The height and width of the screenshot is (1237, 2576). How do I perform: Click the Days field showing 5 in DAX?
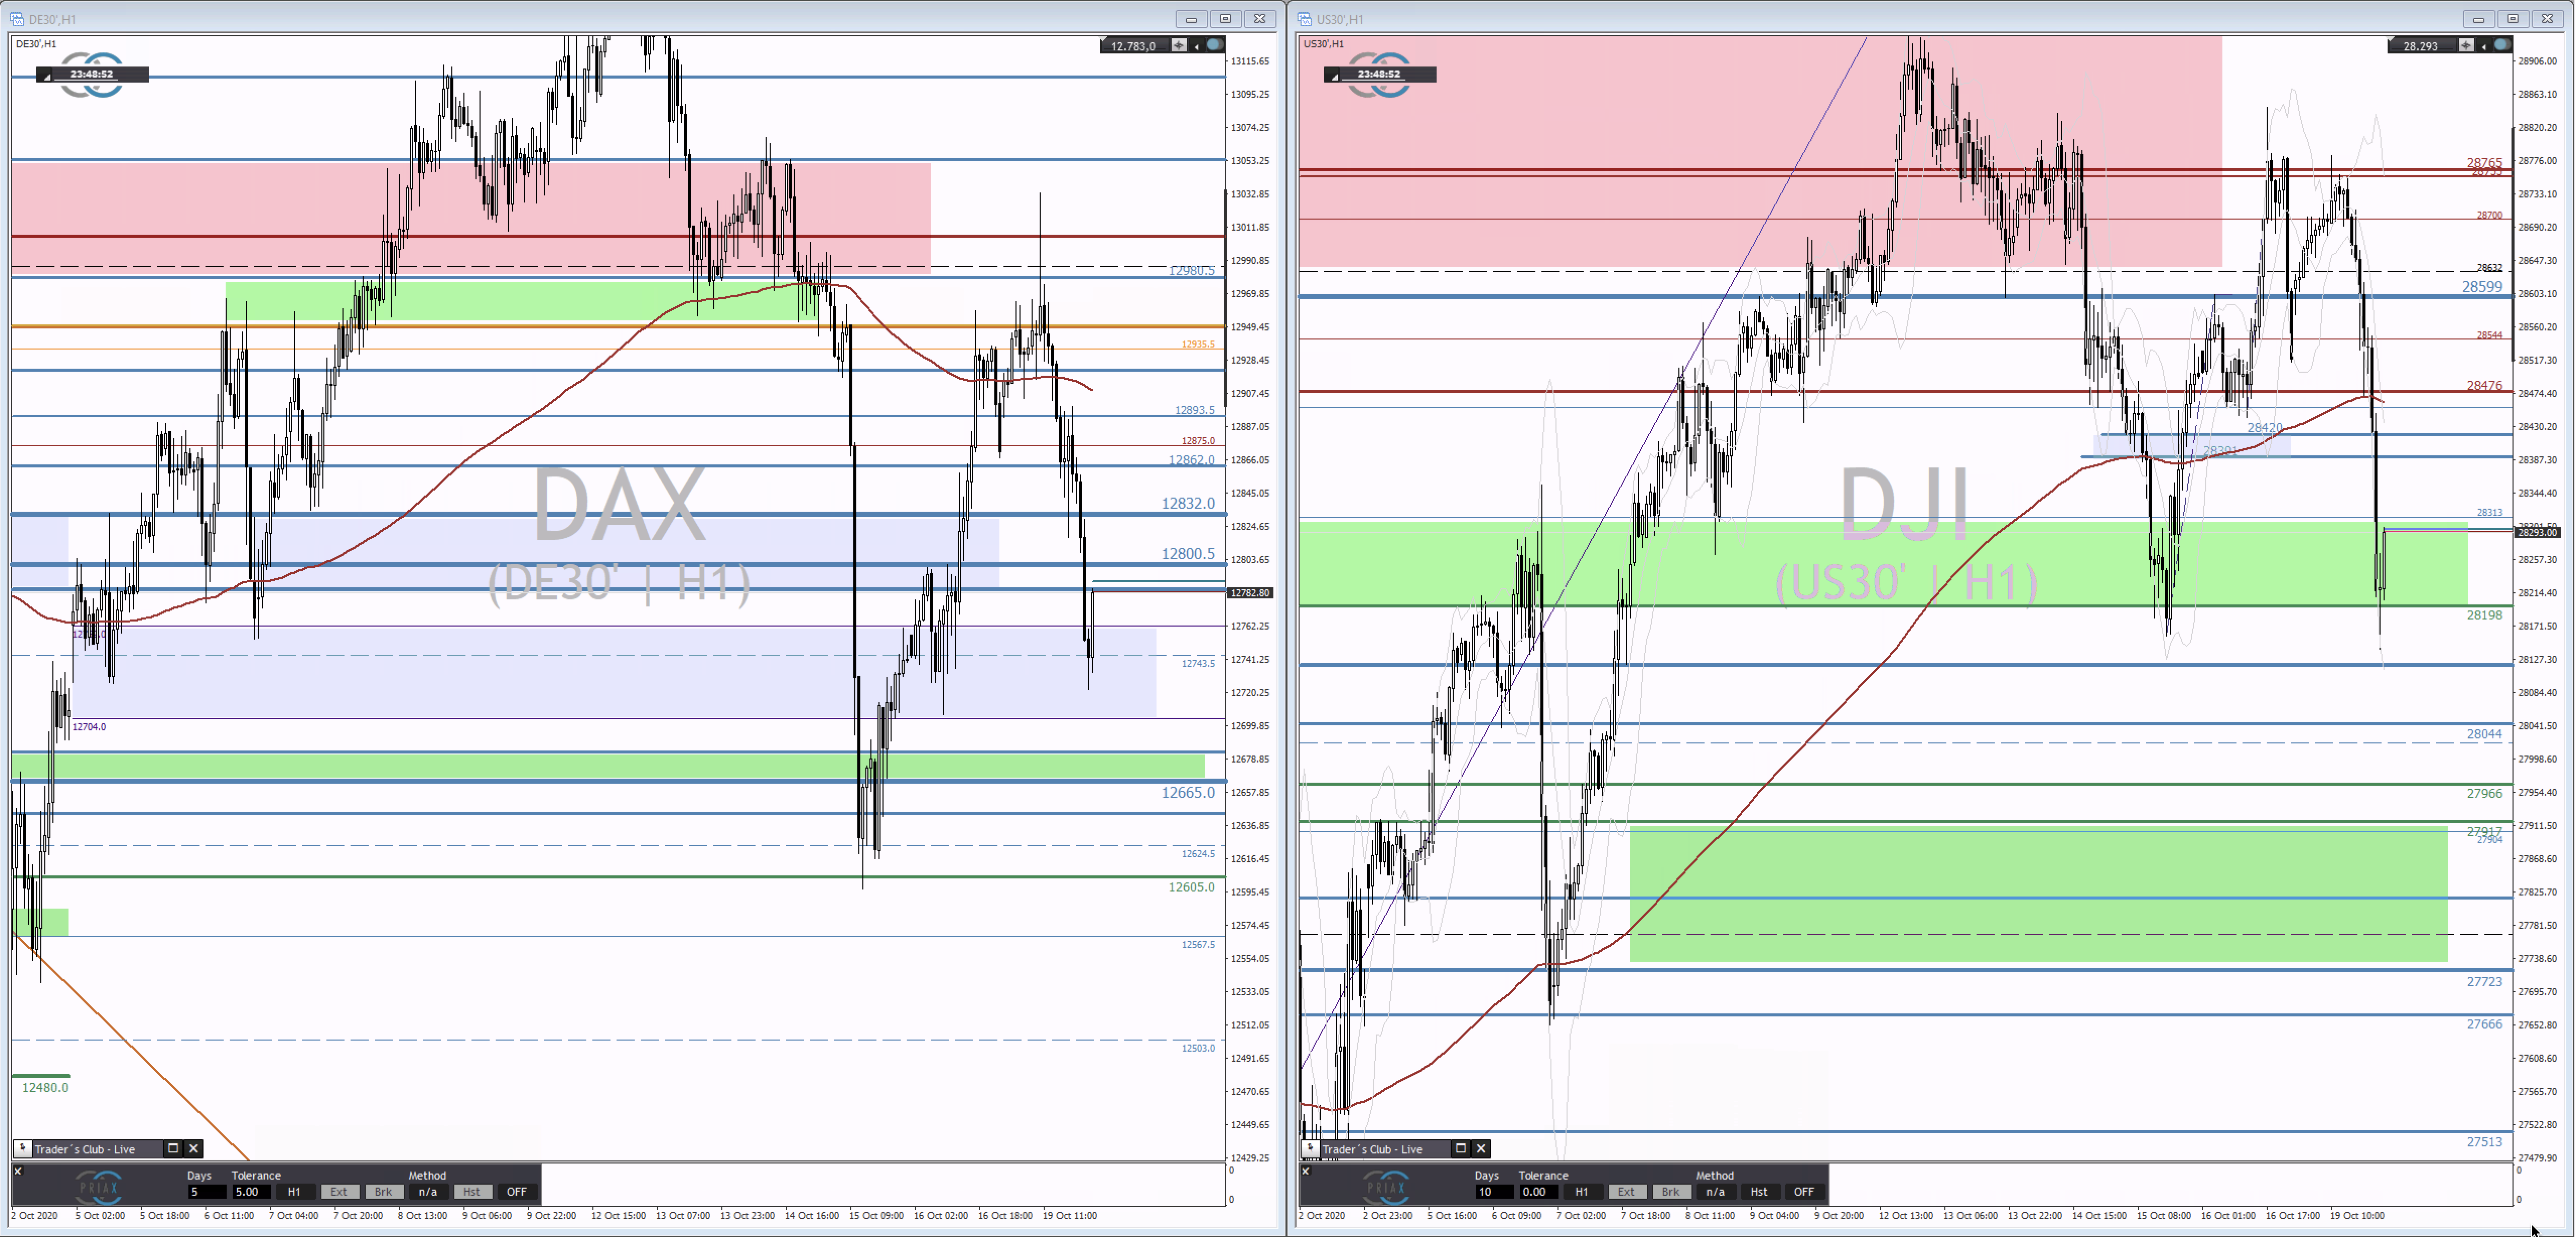207,1191
